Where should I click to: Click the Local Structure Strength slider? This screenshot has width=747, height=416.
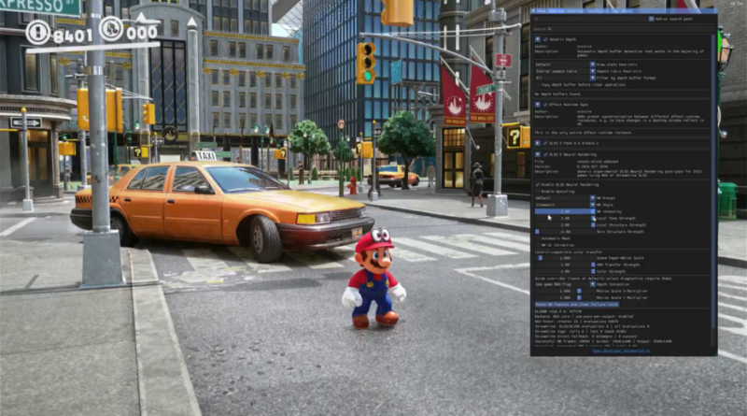[565, 224]
